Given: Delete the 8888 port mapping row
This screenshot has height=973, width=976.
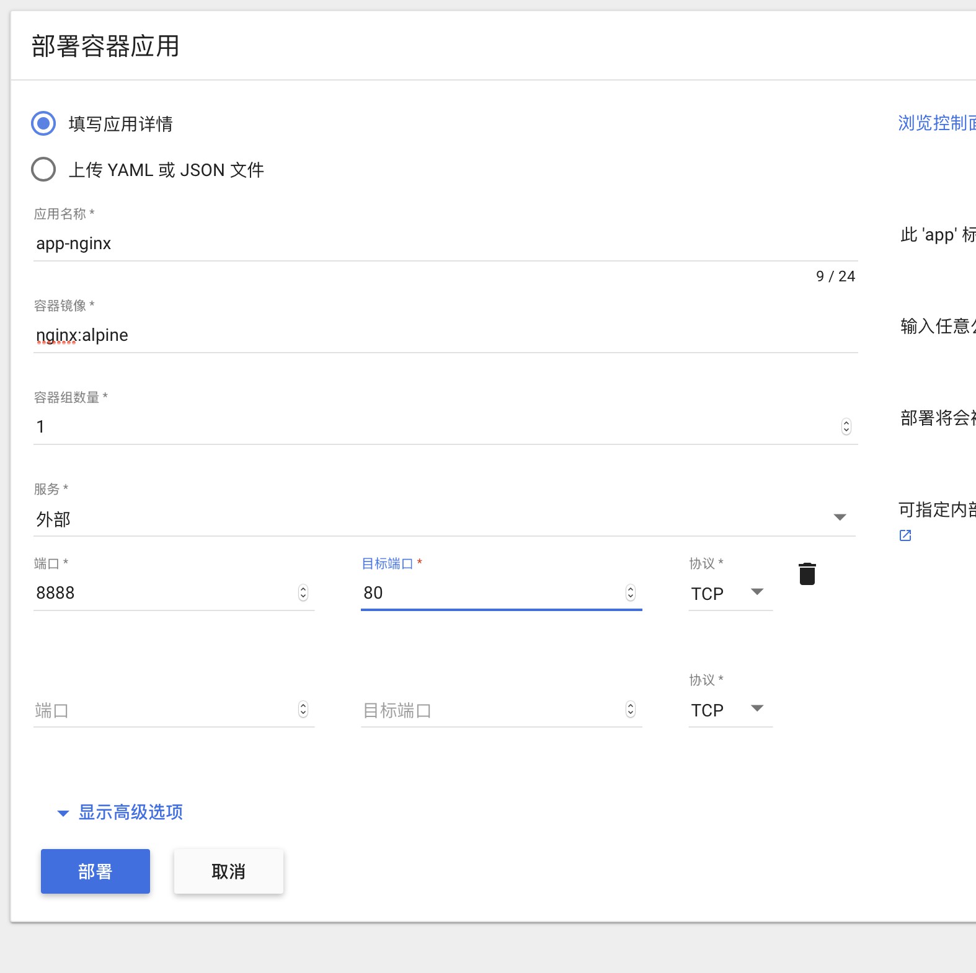Looking at the screenshot, I should point(807,574).
